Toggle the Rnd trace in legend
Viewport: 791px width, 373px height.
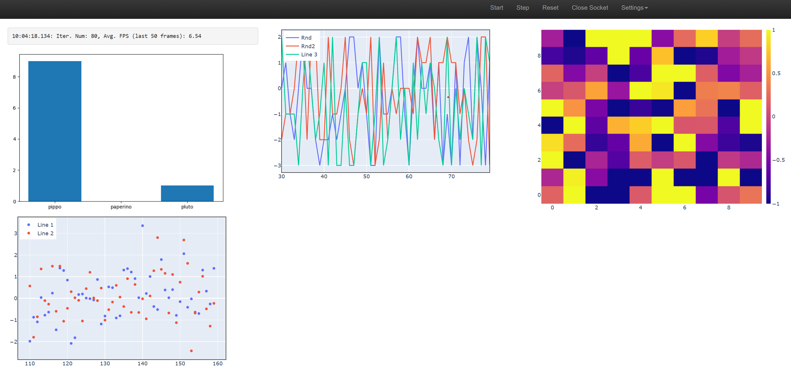(306, 38)
